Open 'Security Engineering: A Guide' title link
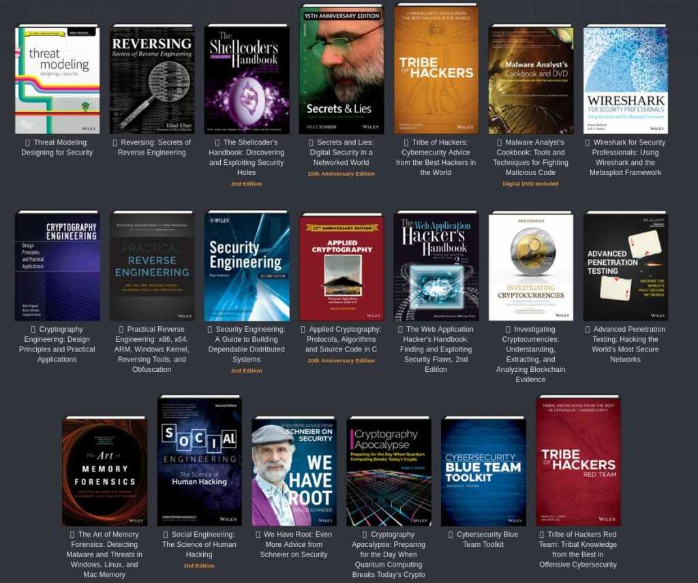 (247, 344)
